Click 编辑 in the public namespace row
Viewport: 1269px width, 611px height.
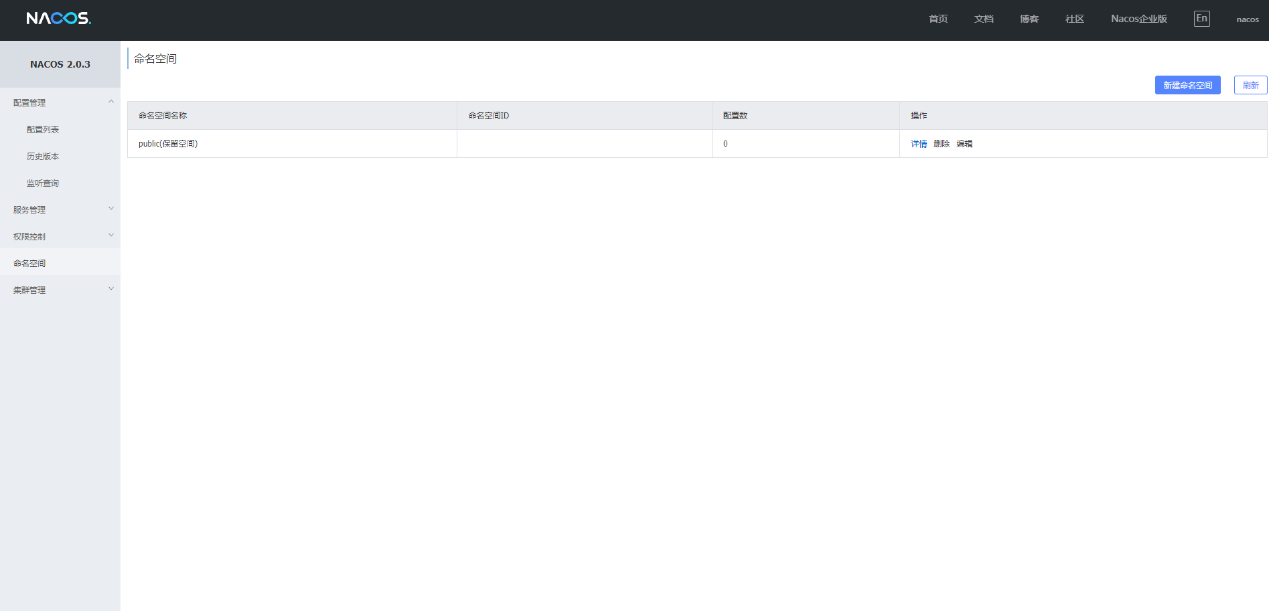point(964,144)
